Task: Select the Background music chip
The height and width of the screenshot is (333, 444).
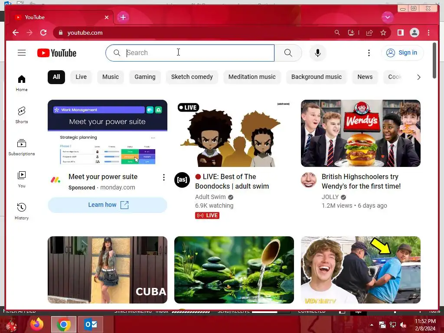Action: click(x=316, y=77)
